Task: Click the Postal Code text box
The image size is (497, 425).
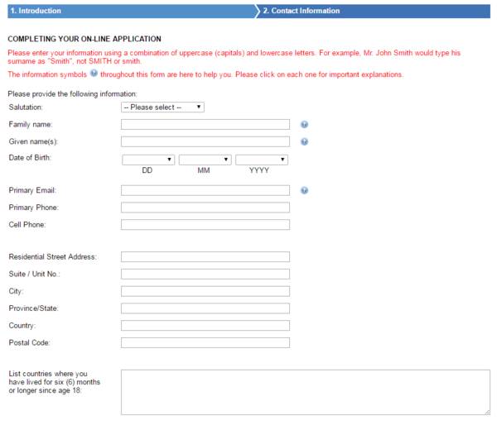Action: tap(205, 342)
